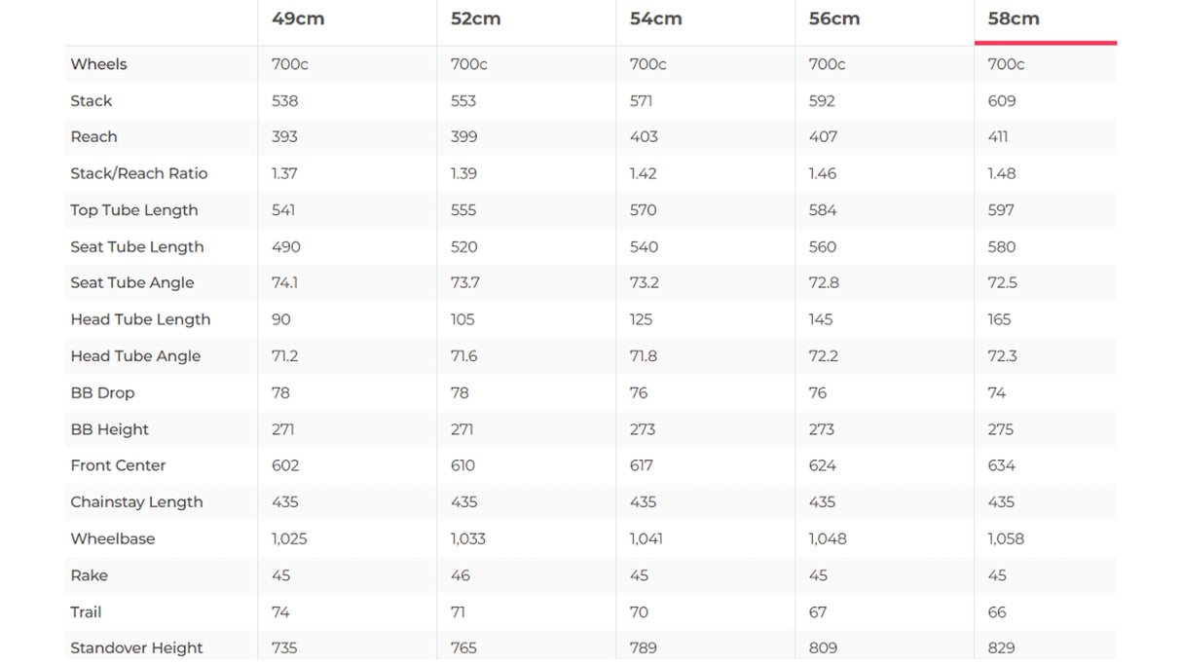1182x665 pixels.
Task: Select the Top Tube Length label
Action: pos(133,210)
